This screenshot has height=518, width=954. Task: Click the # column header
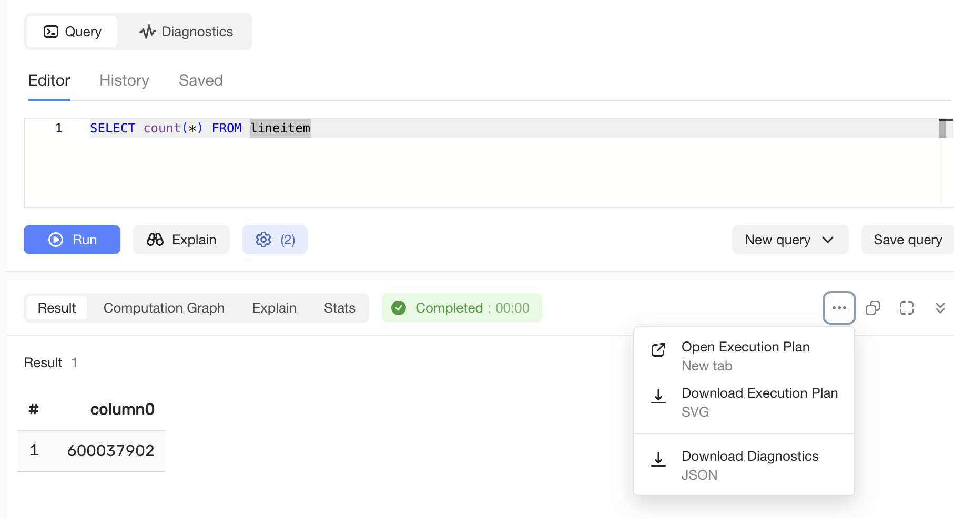34,409
